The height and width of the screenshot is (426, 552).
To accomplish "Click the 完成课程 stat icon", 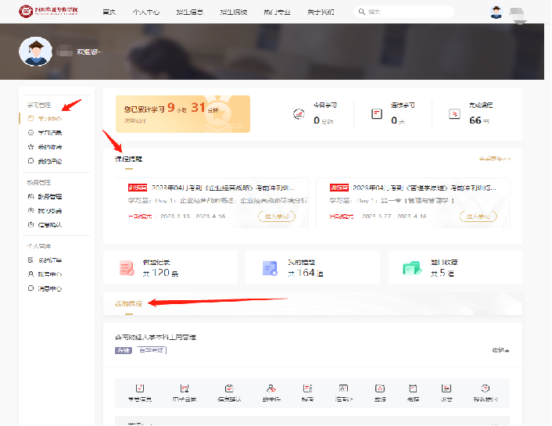I will (x=454, y=114).
